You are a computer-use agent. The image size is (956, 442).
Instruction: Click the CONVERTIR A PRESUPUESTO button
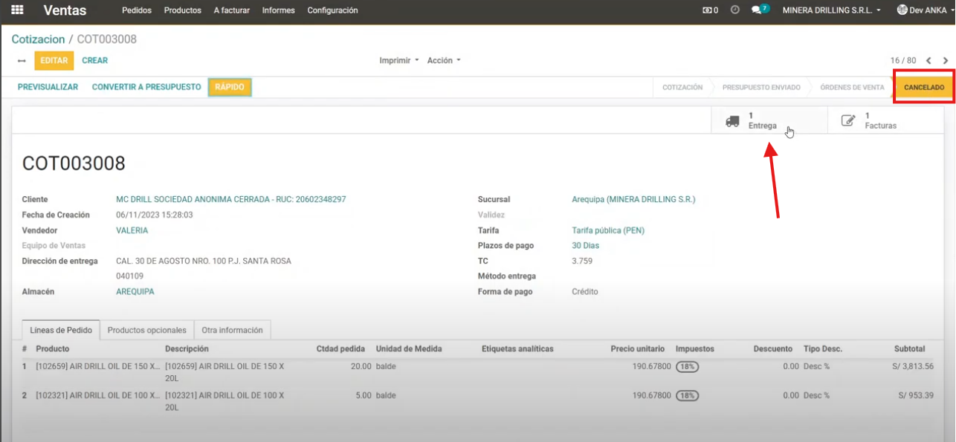click(x=146, y=87)
